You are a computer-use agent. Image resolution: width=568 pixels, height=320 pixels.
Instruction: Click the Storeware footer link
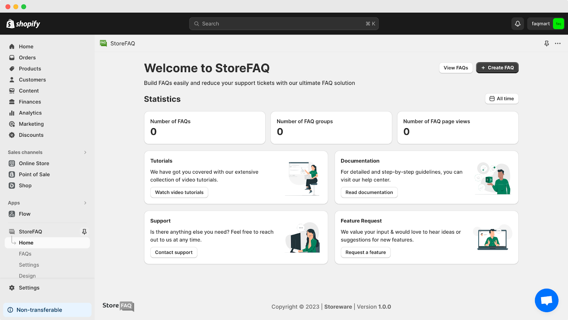click(x=338, y=307)
